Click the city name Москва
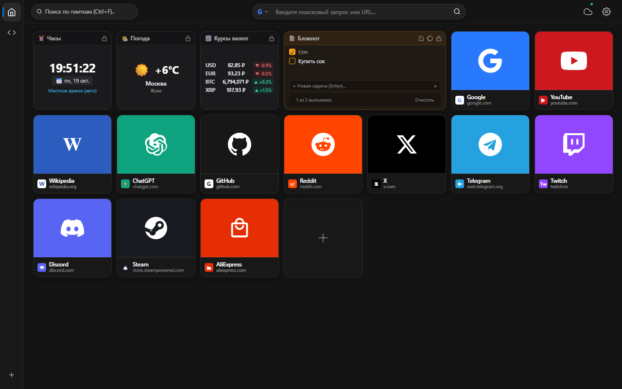This screenshot has width=622, height=389. pos(156,84)
